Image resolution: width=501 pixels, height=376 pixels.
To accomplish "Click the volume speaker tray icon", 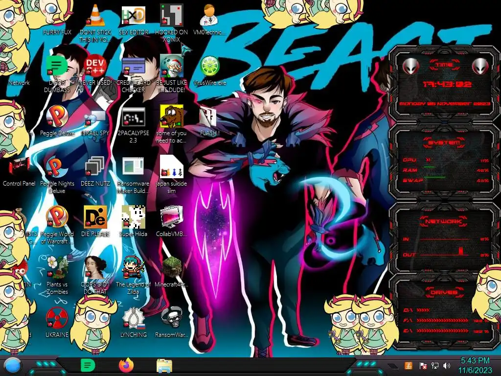I will (x=447, y=365).
